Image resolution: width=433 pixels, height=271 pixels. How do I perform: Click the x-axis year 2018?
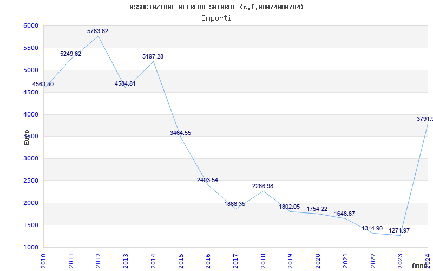tap(263, 261)
